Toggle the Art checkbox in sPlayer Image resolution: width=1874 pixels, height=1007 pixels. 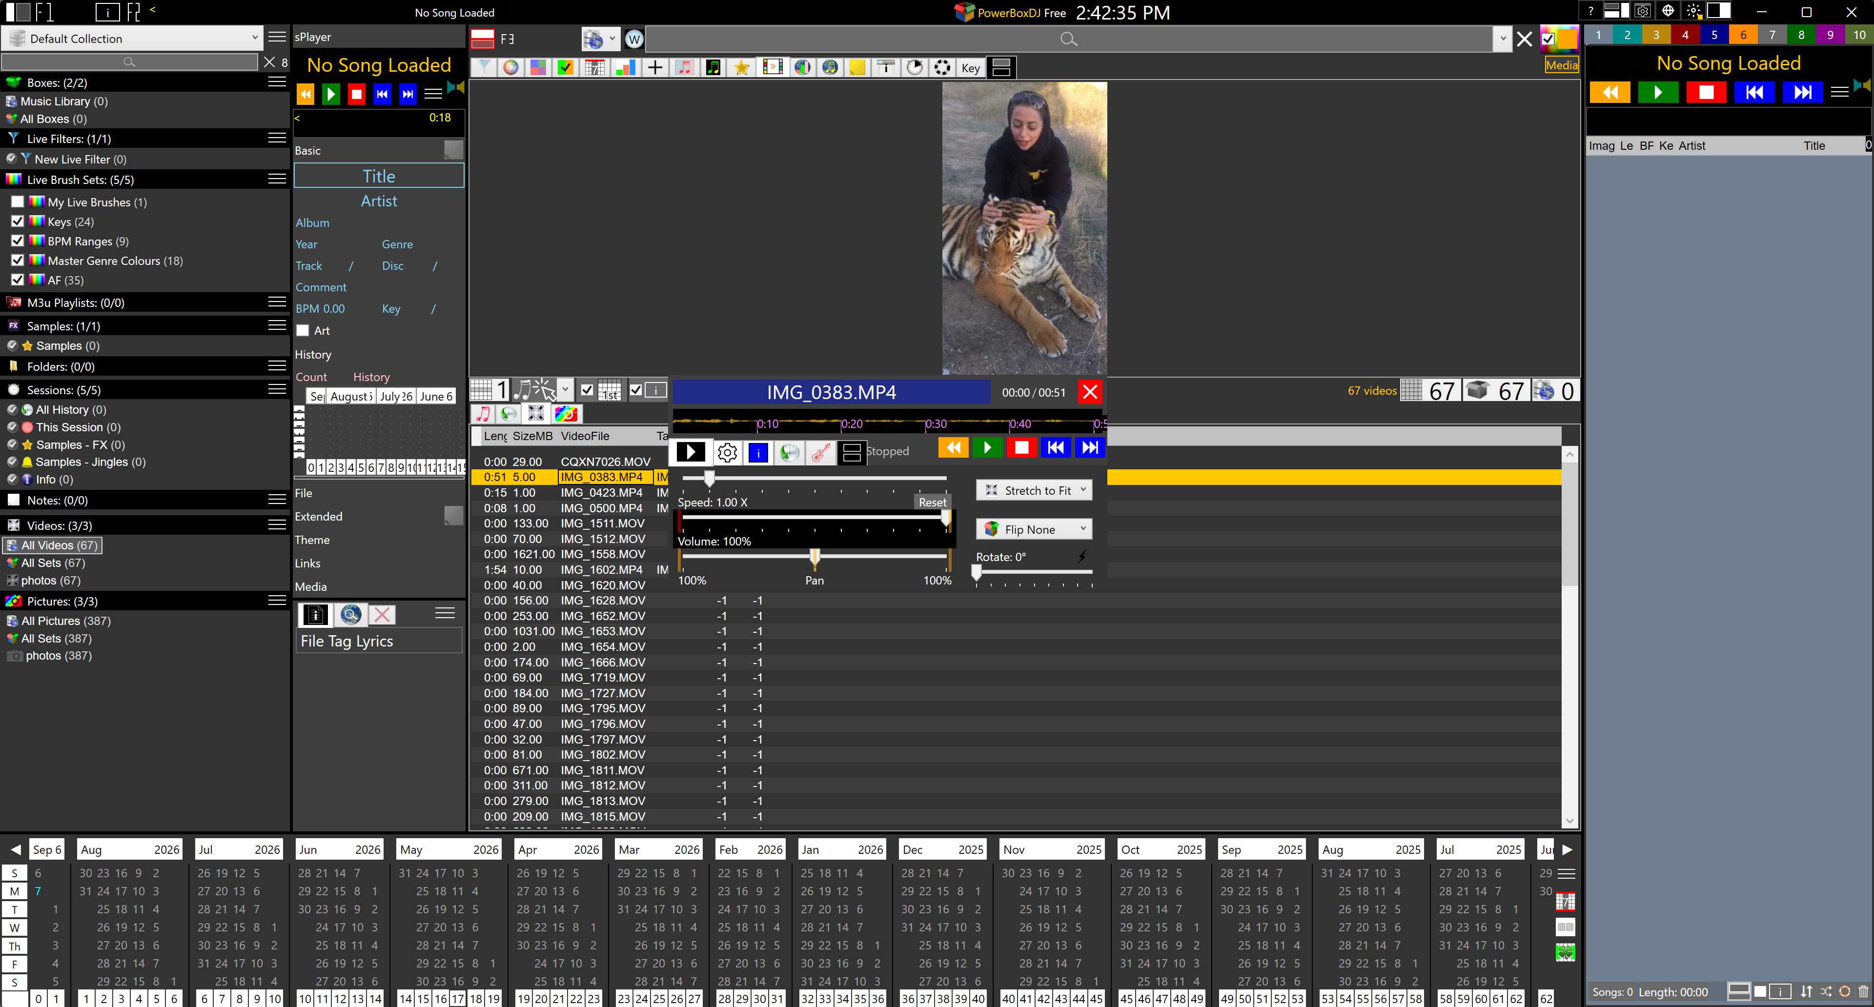pos(303,331)
